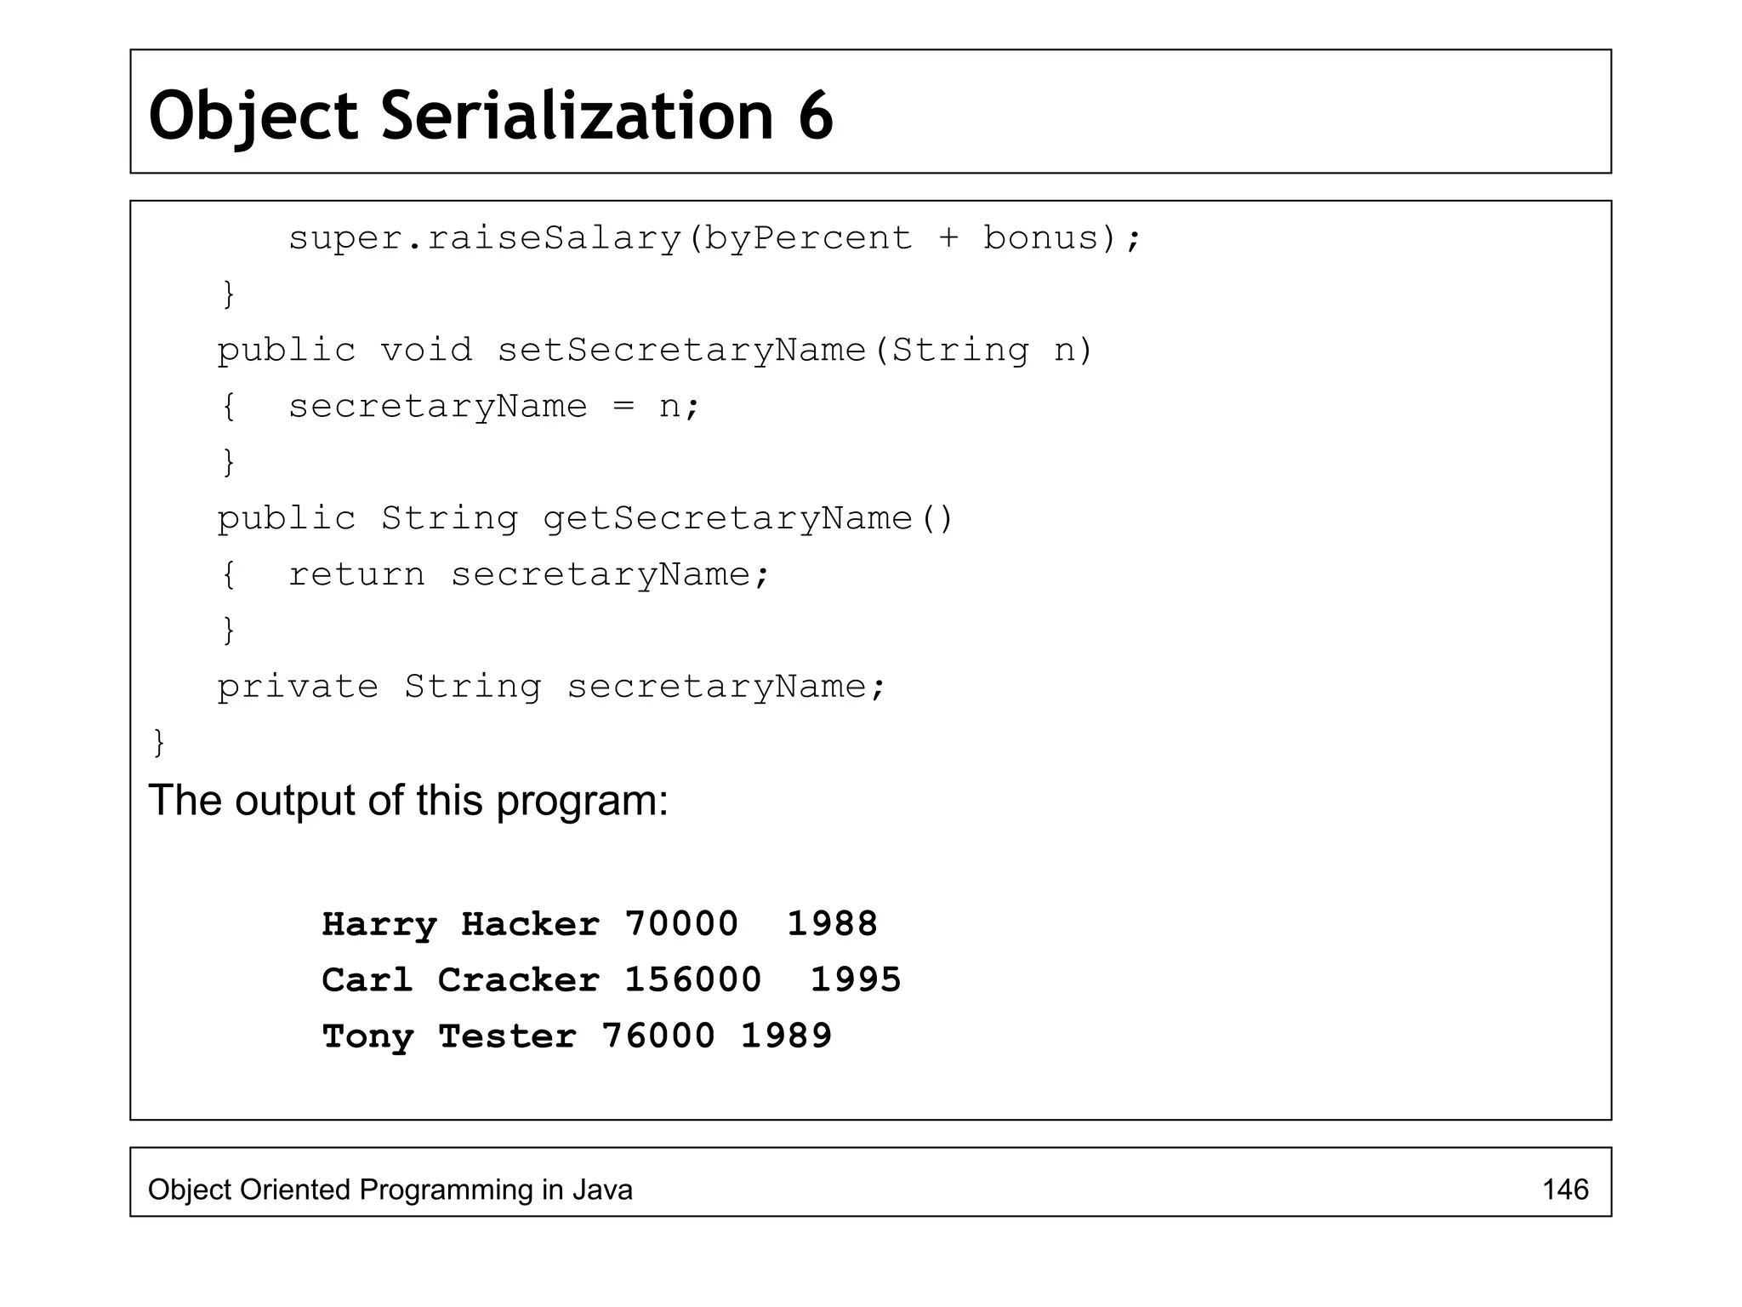1742x1307 pixels.
Task: Click the year 1988 in output
Action: (832, 924)
